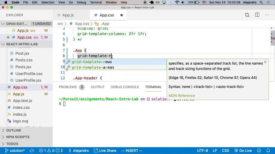
Task: Click App.css in the breadcrumb path
Action: pos(82,24)
